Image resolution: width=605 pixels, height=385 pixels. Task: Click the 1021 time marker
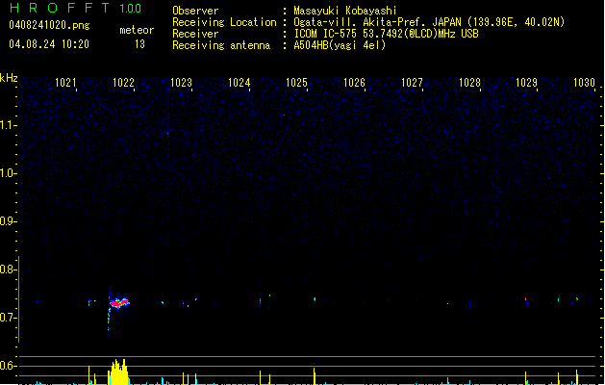coord(66,84)
